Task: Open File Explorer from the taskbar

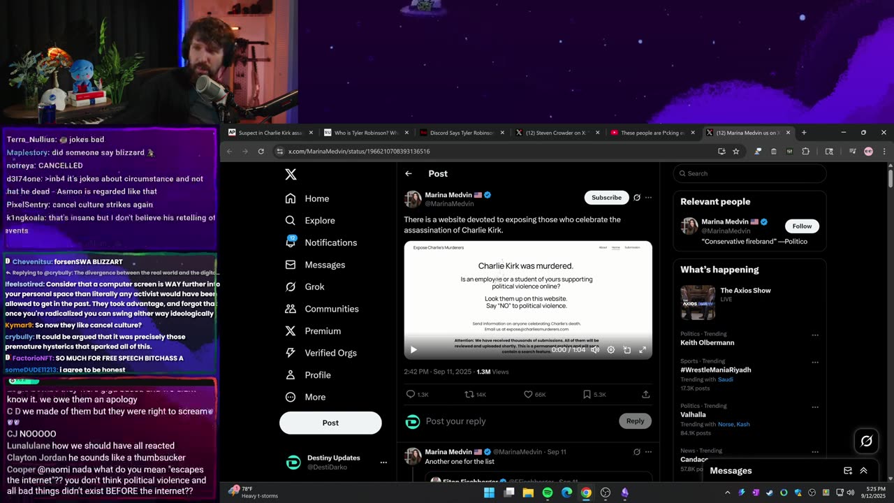Action: pyautogui.click(x=528, y=493)
